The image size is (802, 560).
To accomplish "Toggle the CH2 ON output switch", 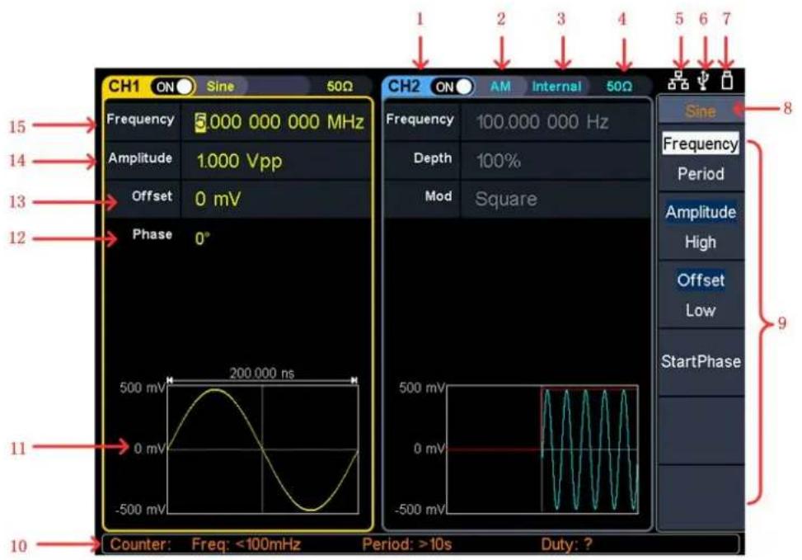I will click(453, 87).
